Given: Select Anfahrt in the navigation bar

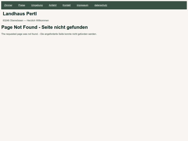Looking at the screenshot, I should (x=53, y=5).
